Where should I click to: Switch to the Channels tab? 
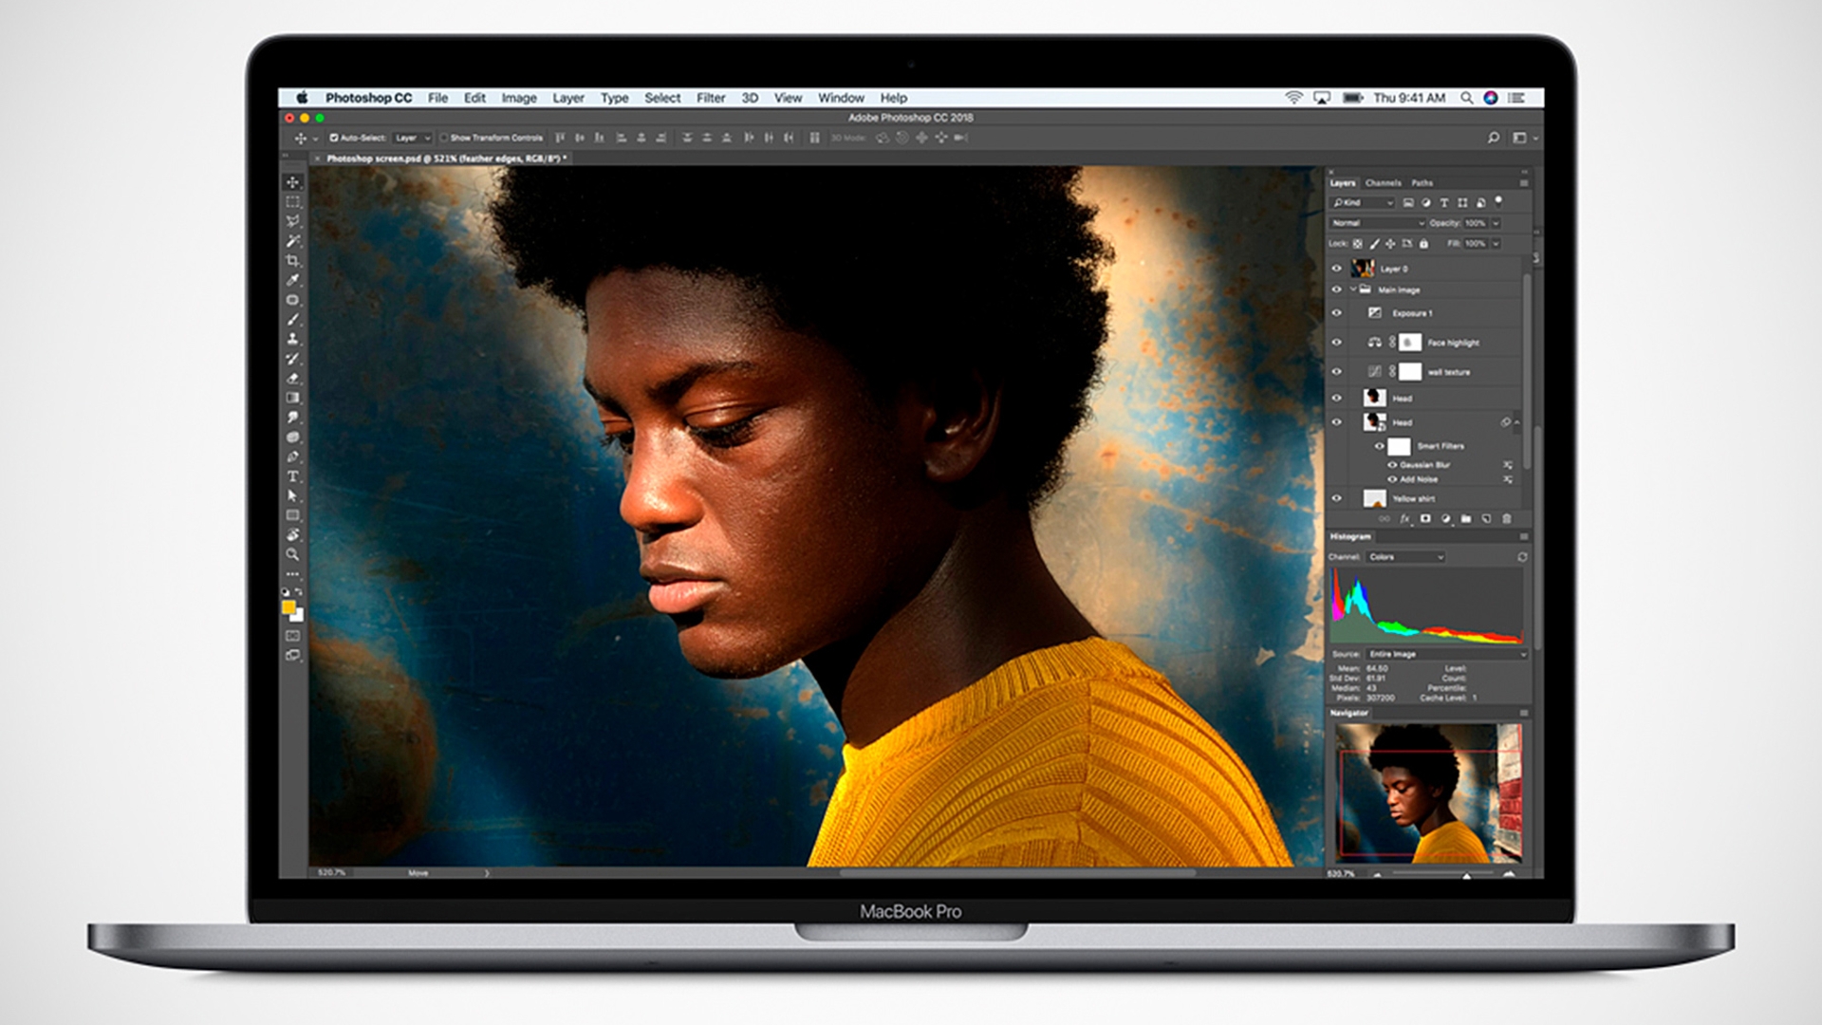coord(1383,183)
